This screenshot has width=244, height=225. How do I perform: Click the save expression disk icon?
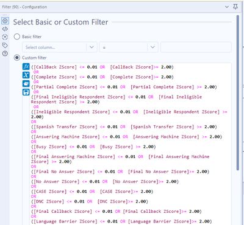[26, 92]
